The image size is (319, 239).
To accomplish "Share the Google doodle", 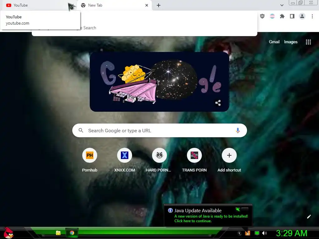I will click(x=218, y=103).
